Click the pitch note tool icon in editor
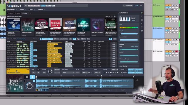Screen dimensions: 188x105 [x=115, y=73]
